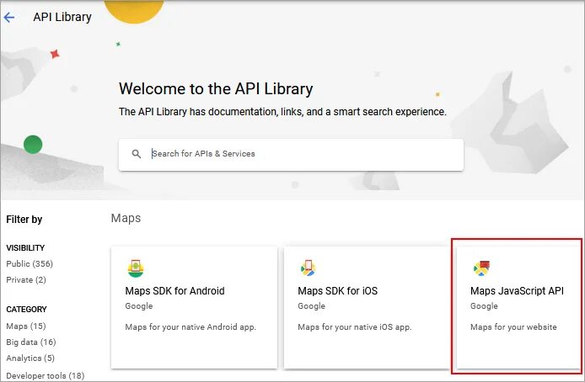Click the line about documentation, links and smart search
This screenshot has width=585, height=382.
(282, 112)
